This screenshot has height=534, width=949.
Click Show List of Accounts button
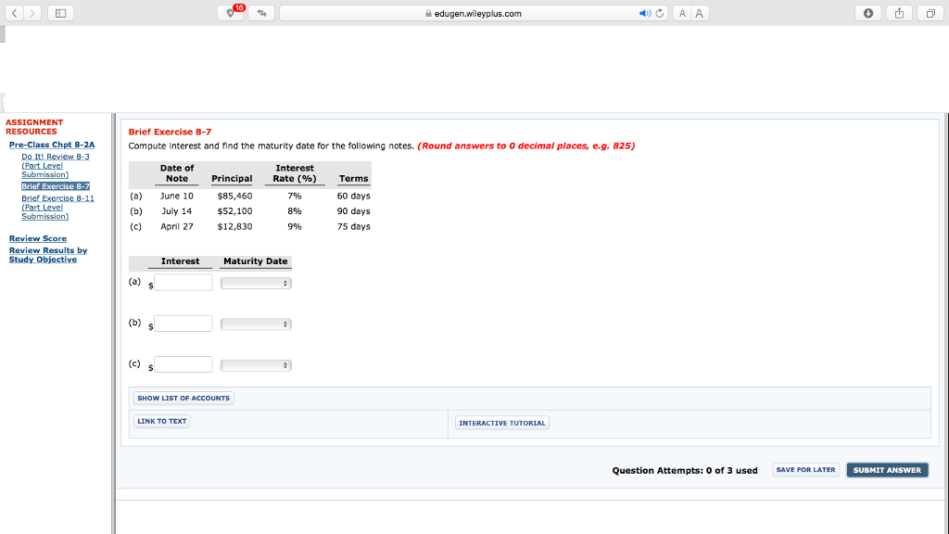coord(183,399)
